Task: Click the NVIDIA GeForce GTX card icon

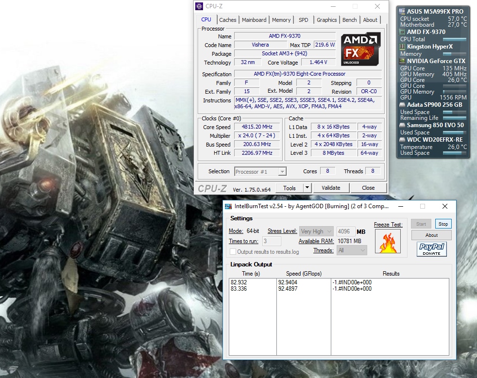Action: coord(402,61)
